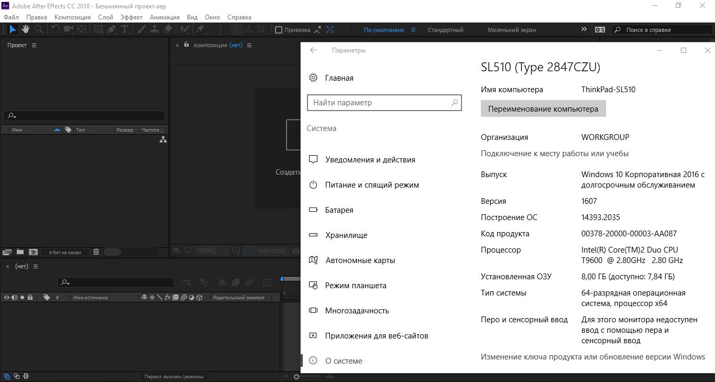Click the snapping collapsed-layers icon after Привязка
Screen dimensions: 715x382
coord(330,30)
